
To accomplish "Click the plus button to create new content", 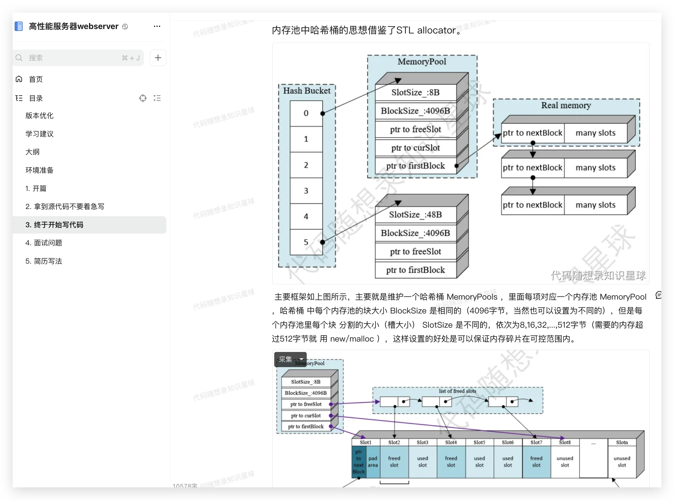I will 158,57.
